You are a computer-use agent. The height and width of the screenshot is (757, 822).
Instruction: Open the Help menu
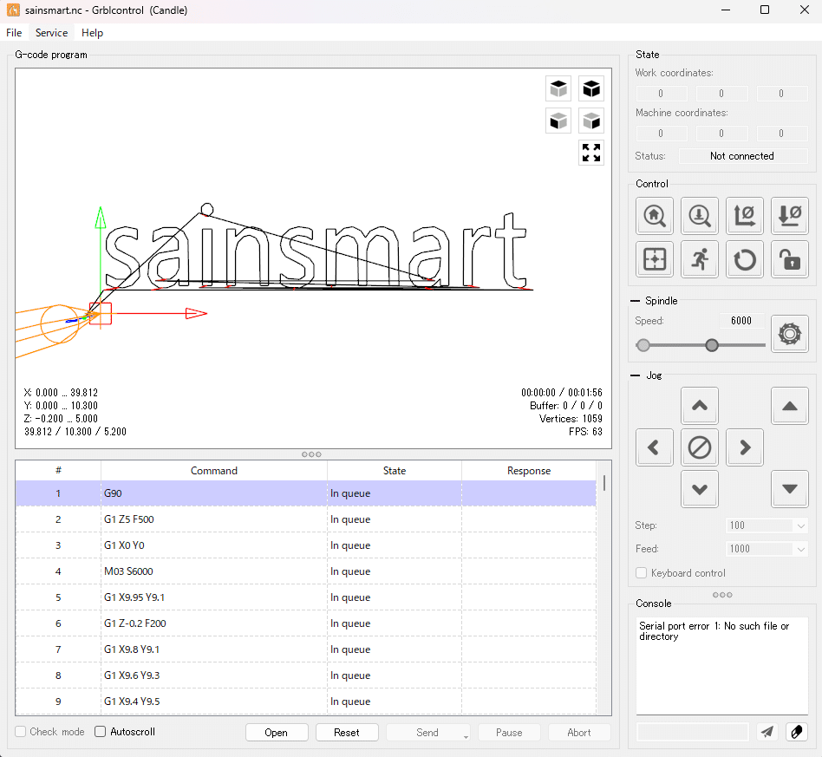click(x=92, y=32)
